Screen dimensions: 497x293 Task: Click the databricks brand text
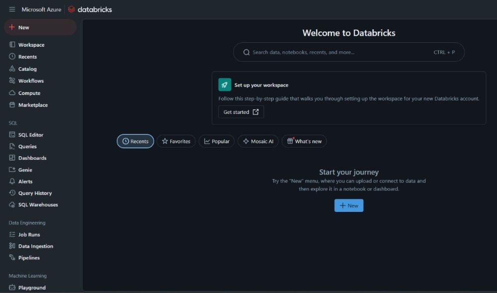[95, 9]
